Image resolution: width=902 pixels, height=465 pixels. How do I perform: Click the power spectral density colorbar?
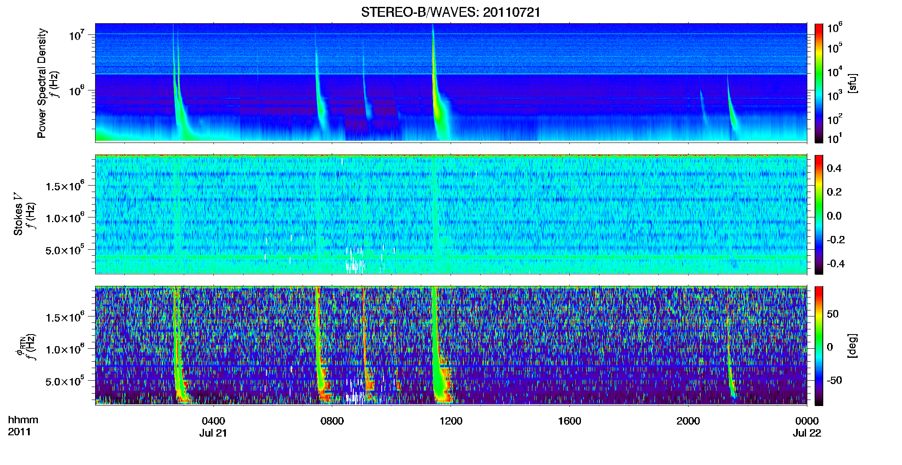pos(819,83)
